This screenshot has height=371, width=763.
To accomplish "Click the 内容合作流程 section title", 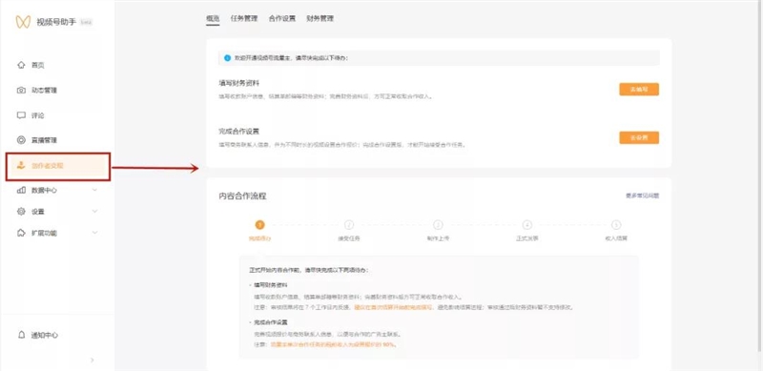I will coord(242,196).
